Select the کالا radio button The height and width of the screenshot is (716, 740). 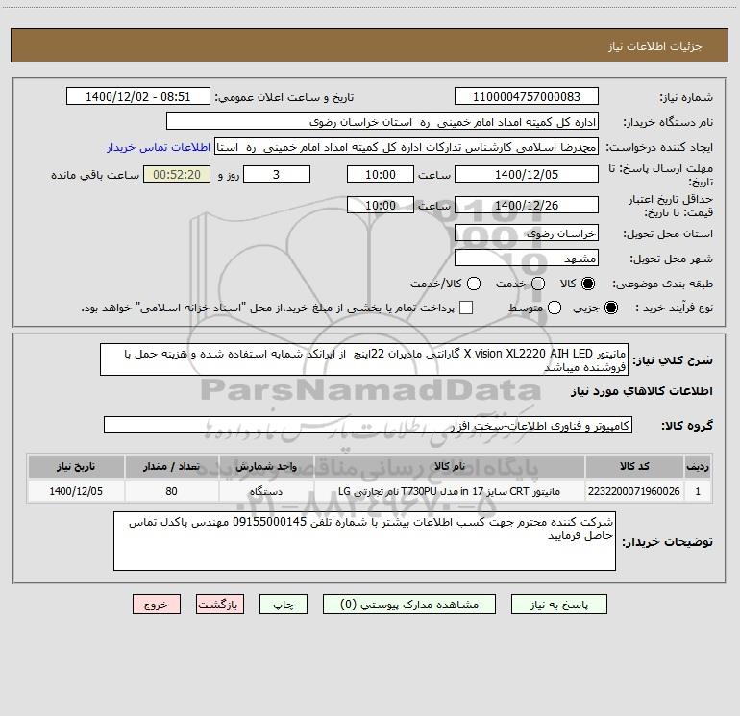(x=588, y=284)
